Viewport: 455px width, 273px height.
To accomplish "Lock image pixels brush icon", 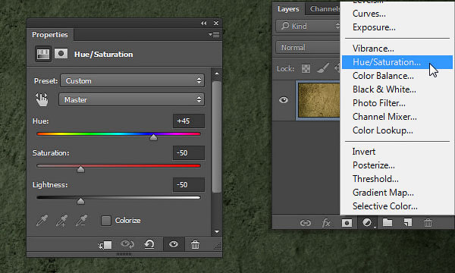I will coord(323,68).
